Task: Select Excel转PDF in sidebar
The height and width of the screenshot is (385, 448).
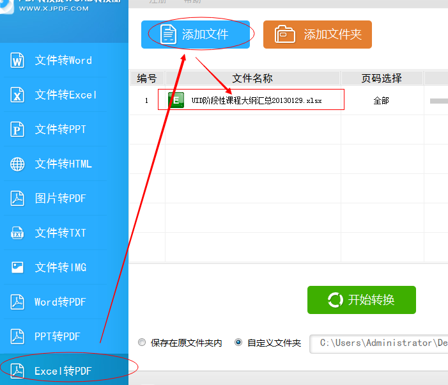Action: (63, 371)
